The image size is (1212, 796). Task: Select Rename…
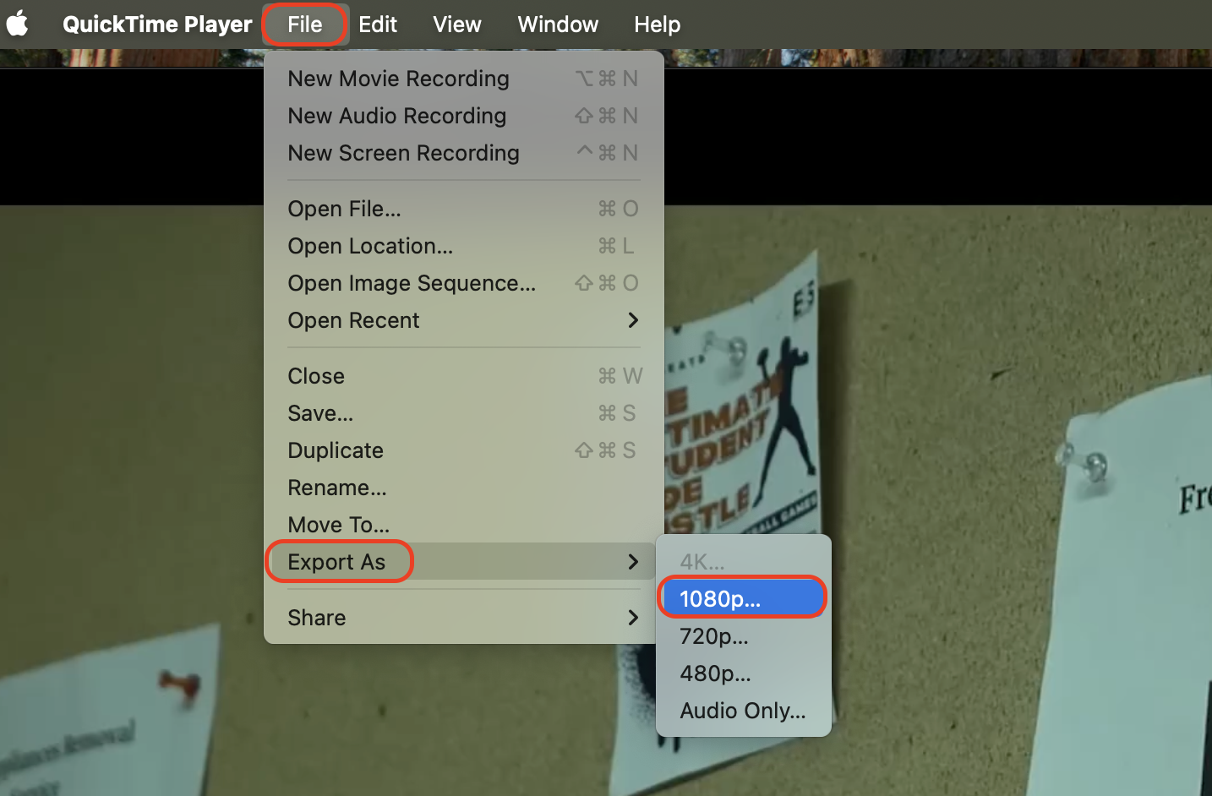(464, 488)
